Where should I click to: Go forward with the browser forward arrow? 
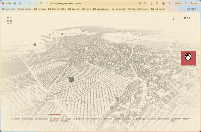point(35,3)
